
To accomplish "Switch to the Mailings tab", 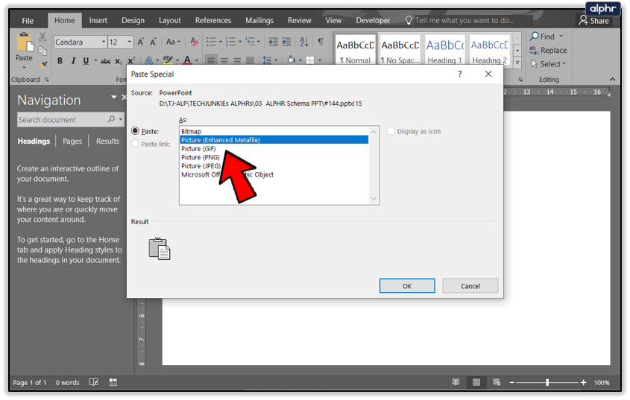I will pos(259,20).
